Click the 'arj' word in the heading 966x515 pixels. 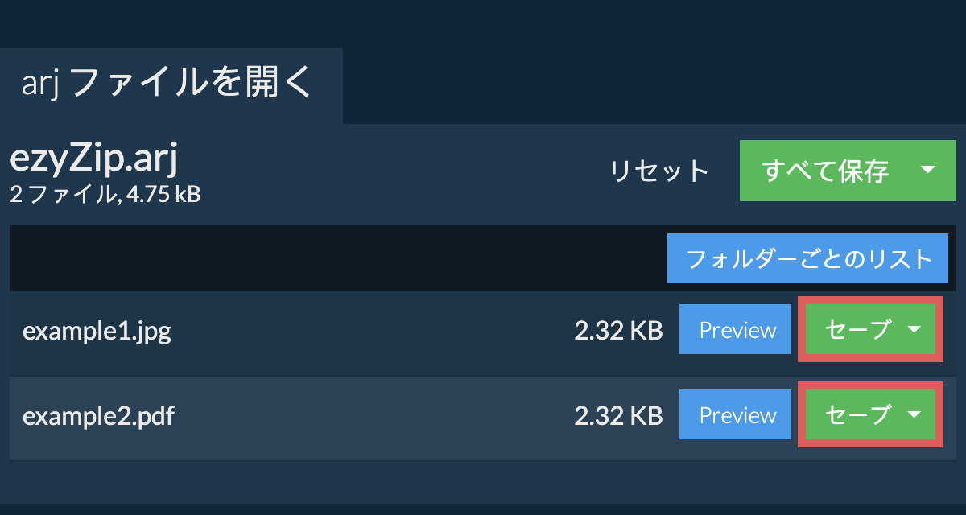[41, 84]
